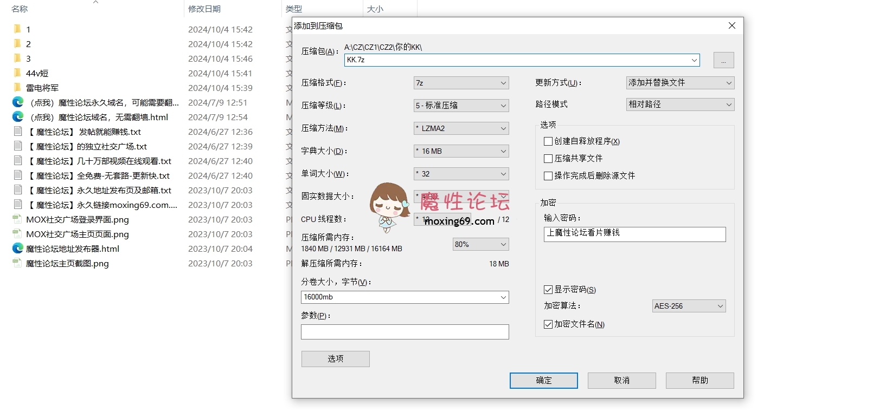Screen dimensions: 892x418
Task: Enable 创建自释放程序 checkbox
Action: (x=548, y=141)
